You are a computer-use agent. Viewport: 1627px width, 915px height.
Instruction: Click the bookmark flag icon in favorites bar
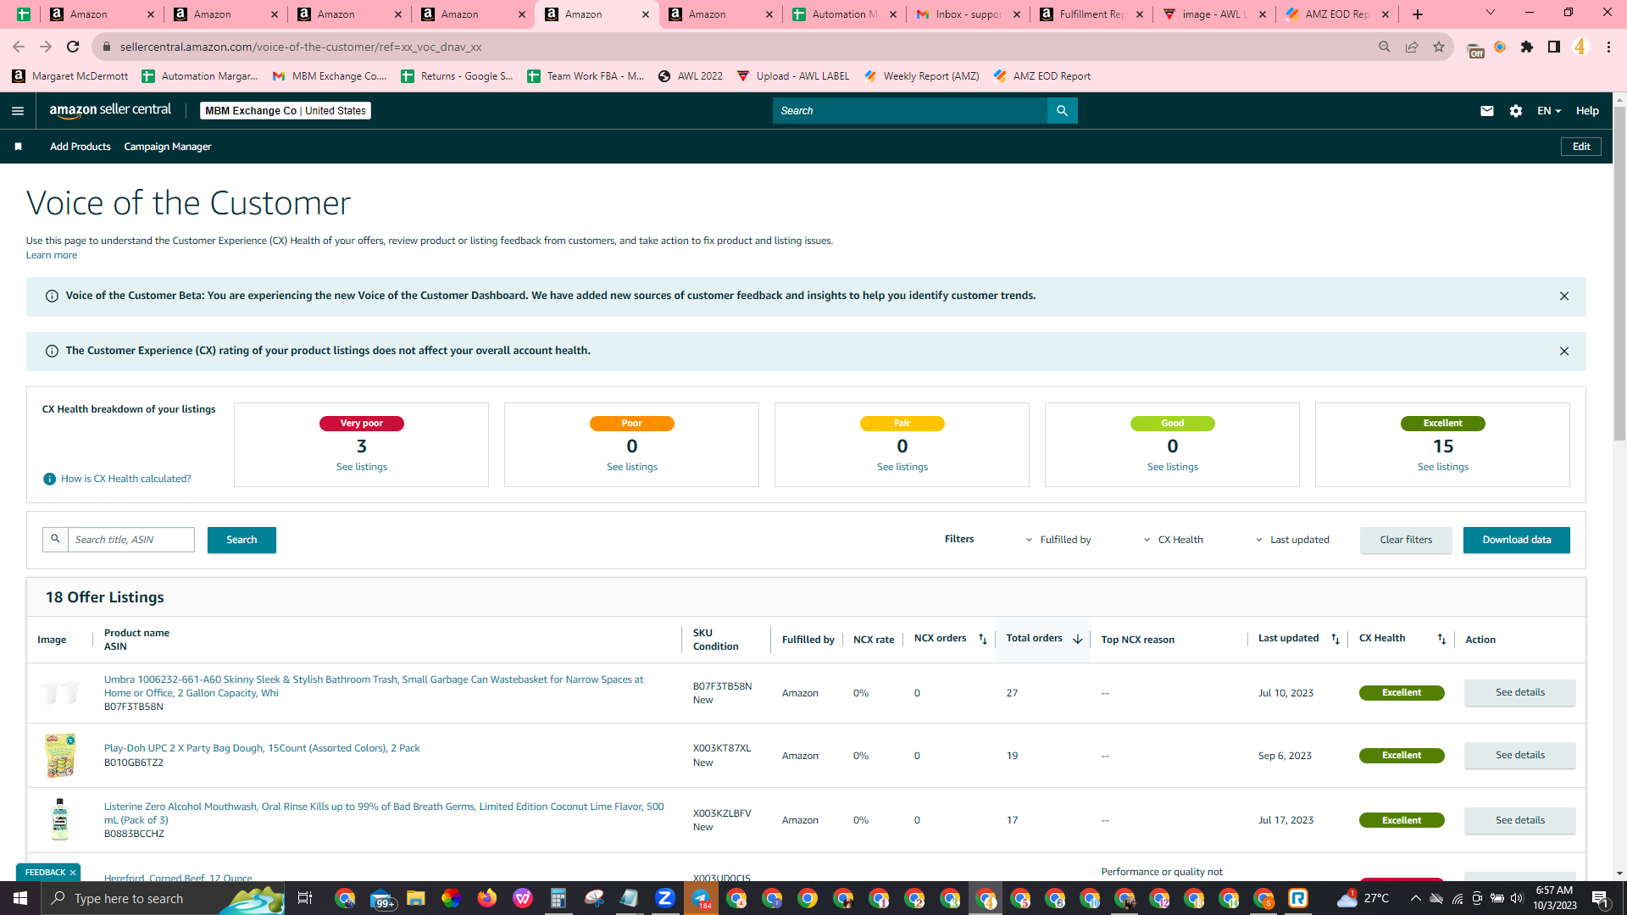[x=18, y=147]
